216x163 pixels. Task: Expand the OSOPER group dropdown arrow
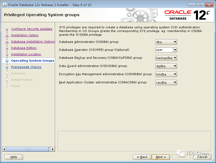(175, 50)
